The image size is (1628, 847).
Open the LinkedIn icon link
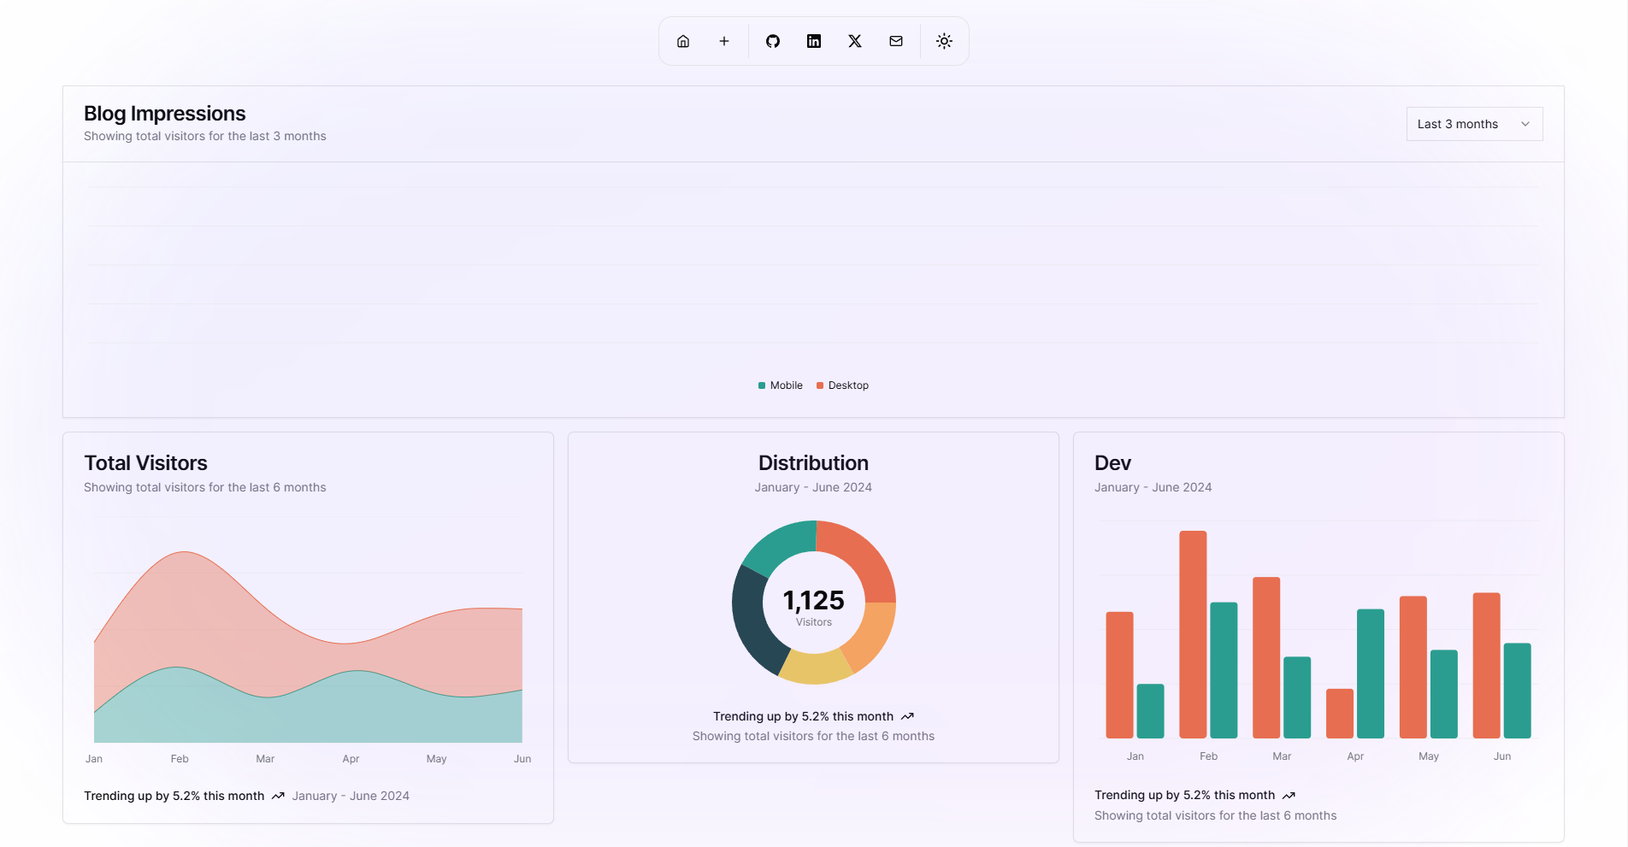point(814,41)
